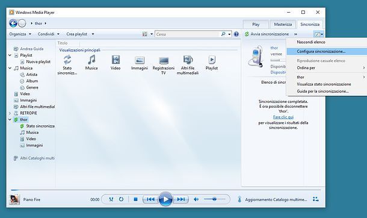The height and width of the screenshot is (218, 367).
Task: Click the view options icon beside search
Action: tap(145, 34)
